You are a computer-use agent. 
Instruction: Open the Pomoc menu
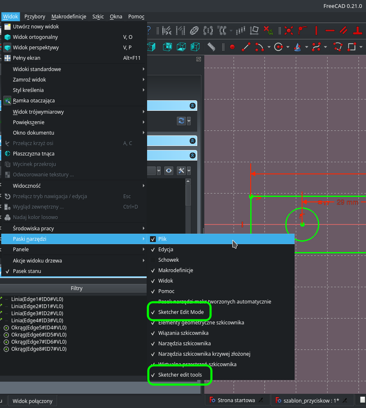click(x=136, y=16)
